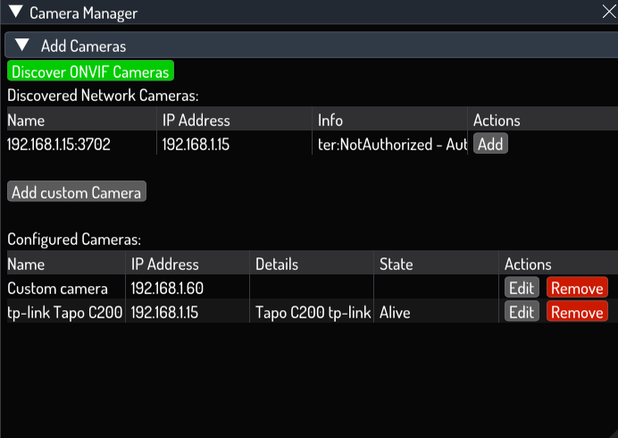Remove the tp-link Tapo C200 camera
The width and height of the screenshot is (618, 438).
pyautogui.click(x=577, y=312)
